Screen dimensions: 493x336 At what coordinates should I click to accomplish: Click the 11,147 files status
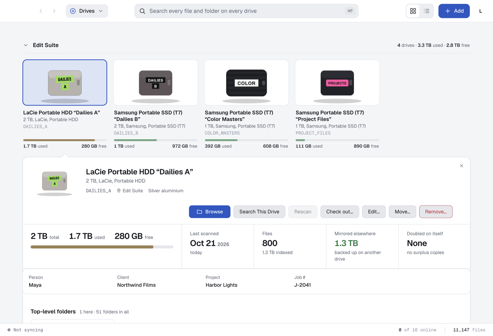coord(469,330)
